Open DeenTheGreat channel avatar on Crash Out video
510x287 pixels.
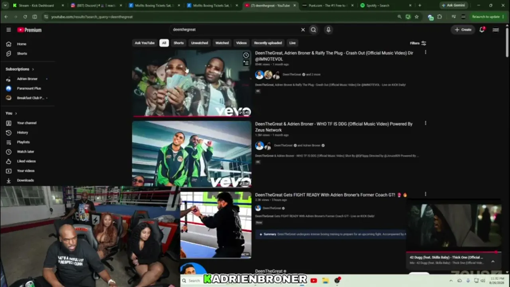coord(259,75)
